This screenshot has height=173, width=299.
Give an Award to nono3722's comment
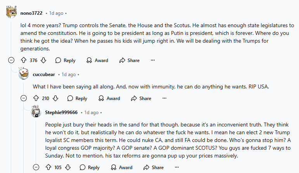(x=97, y=61)
